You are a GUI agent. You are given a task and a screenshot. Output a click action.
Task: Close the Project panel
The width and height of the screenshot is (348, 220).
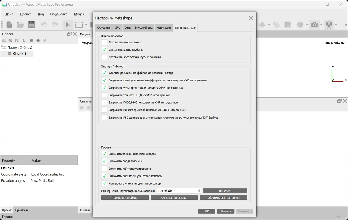coord(75,34)
